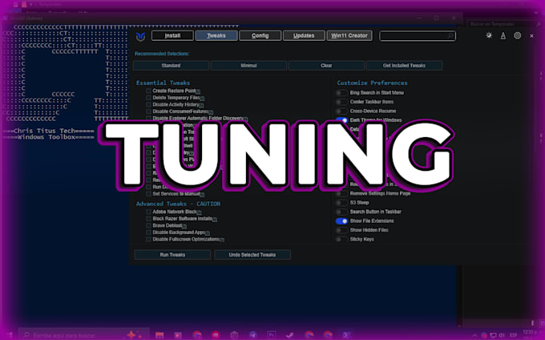Open help icon beside Block Razer Software Installs
545x340 pixels.
tap(215, 220)
